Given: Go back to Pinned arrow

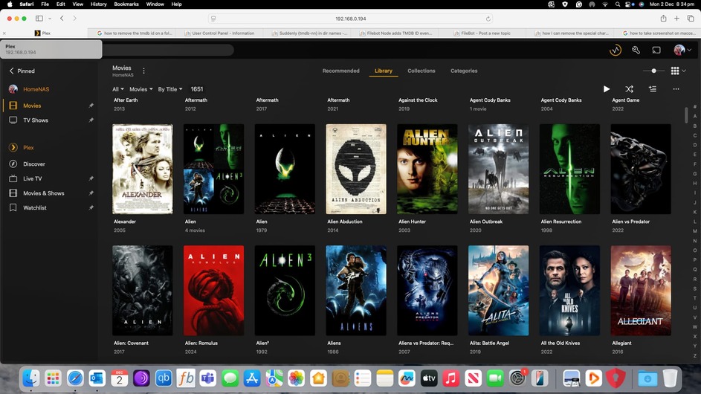Looking at the screenshot, I should pyautogui.click(x=12, y=71).
